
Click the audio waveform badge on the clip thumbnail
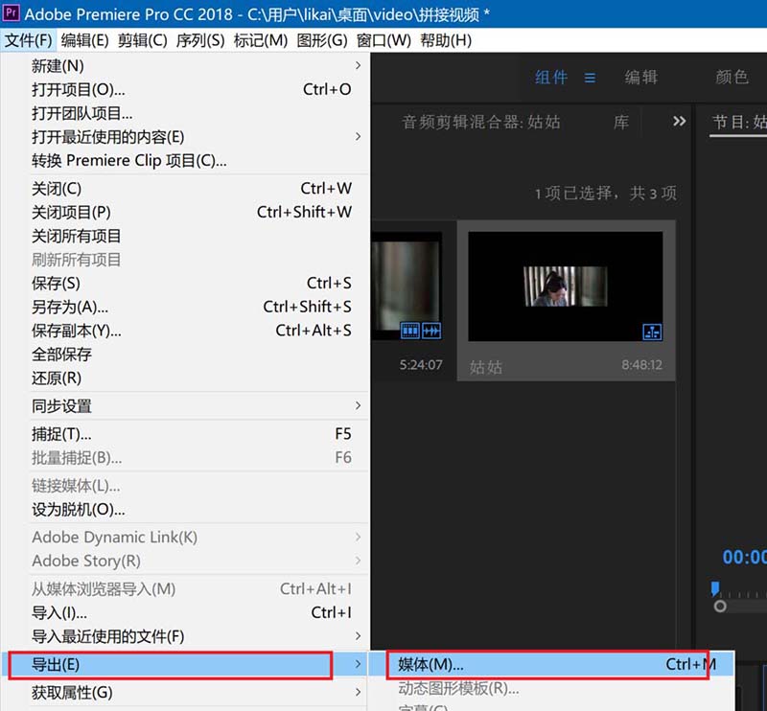431,329
